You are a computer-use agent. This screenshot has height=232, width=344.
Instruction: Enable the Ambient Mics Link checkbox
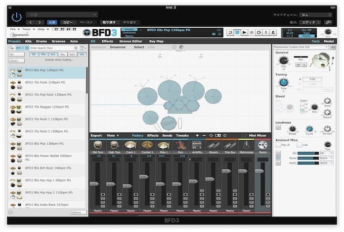coord(299,145)
